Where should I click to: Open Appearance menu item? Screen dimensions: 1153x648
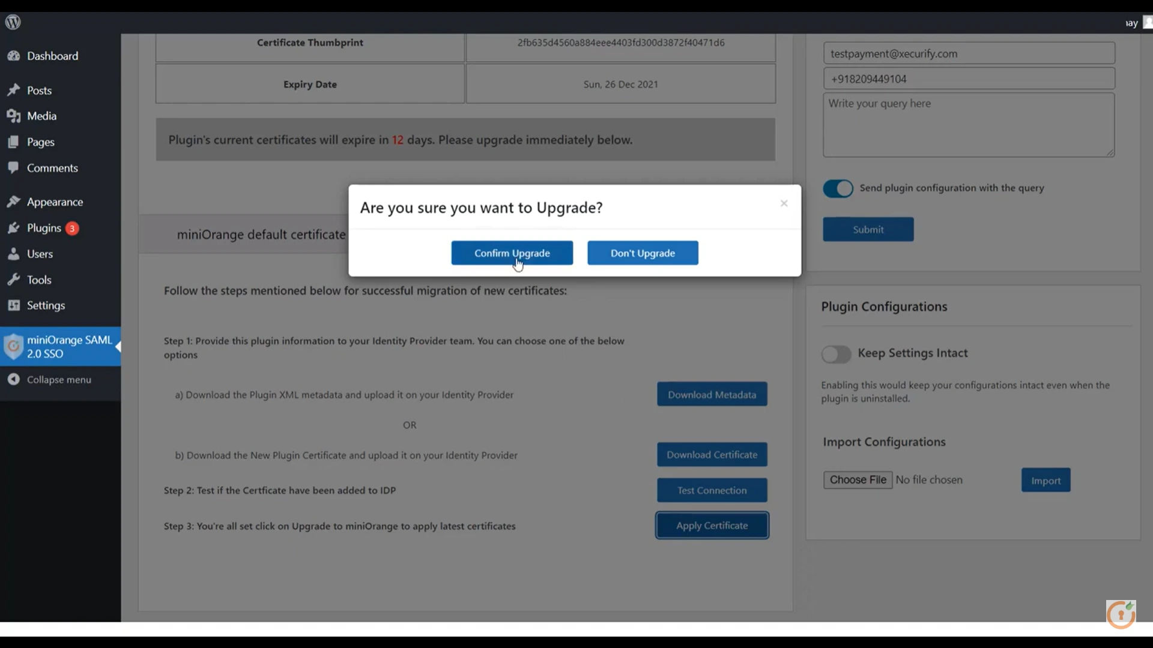60,202
